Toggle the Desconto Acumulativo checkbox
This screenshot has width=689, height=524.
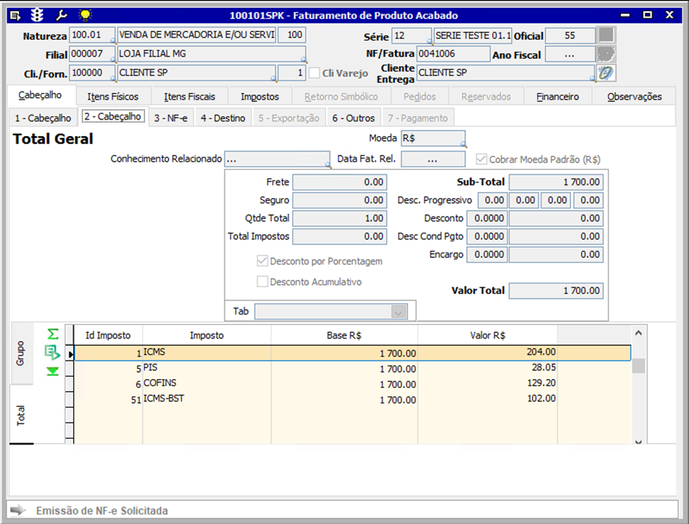click(x=262, y=281)
